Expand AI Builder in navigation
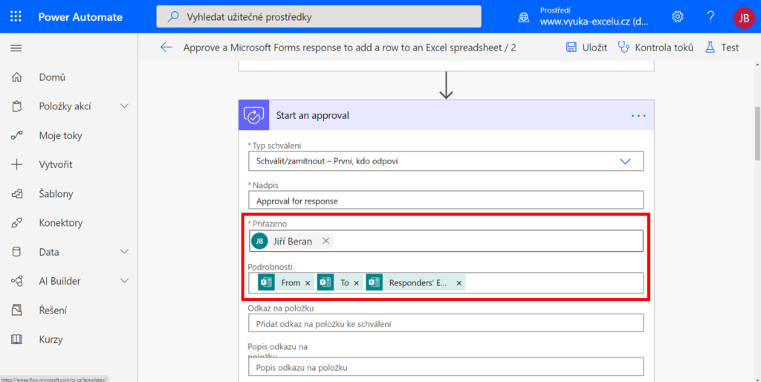Screen dimensions: 761x382 pyautogui.click(x=124, y=281)
